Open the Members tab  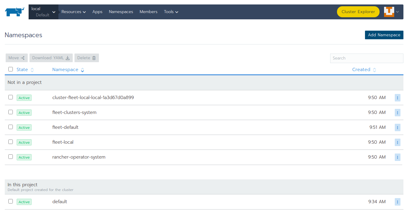(148, 12)
